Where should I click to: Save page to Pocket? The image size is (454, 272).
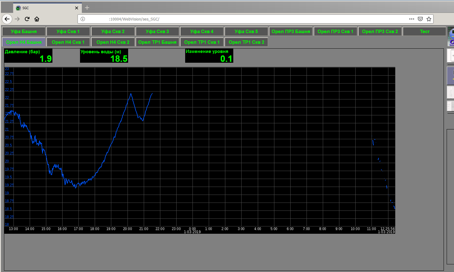click(420, 19)
